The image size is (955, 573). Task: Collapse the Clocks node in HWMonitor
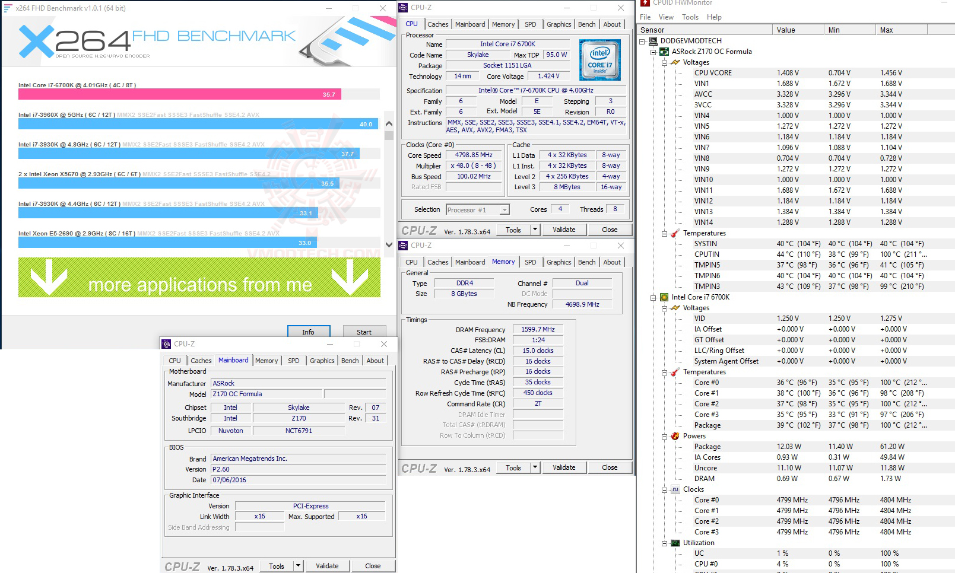point(665,489)
